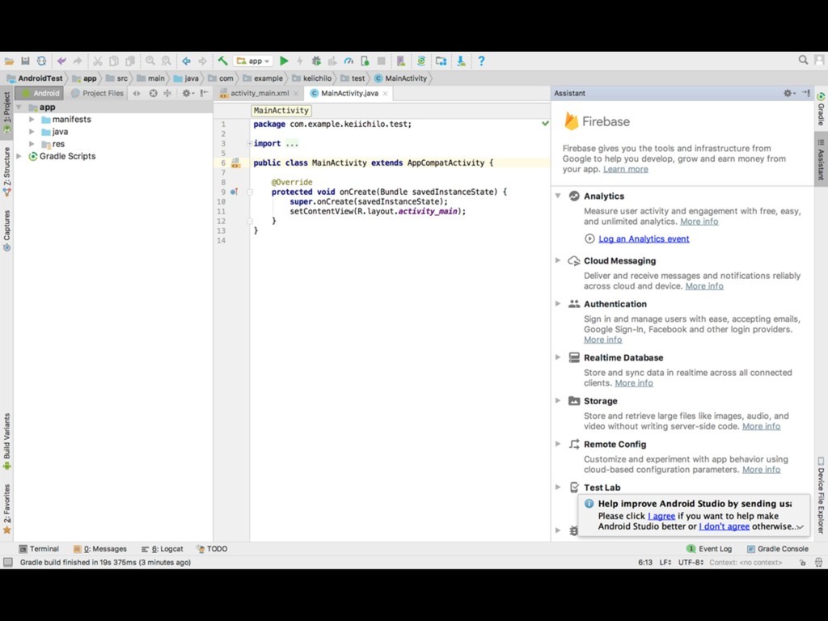Screen dimensions: 828x621
Task: Collapse the app module tree node
Action: click(19, 108)
